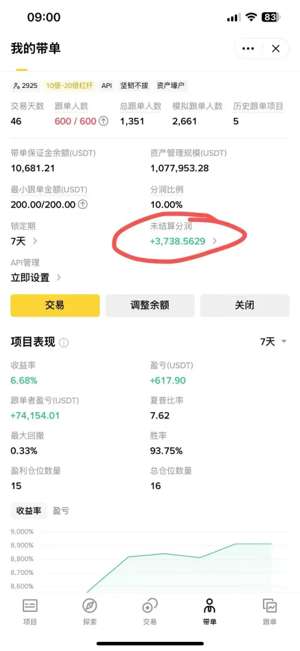
Task: Open the 交易 tab in the bottom navigation
Action: 150,612
